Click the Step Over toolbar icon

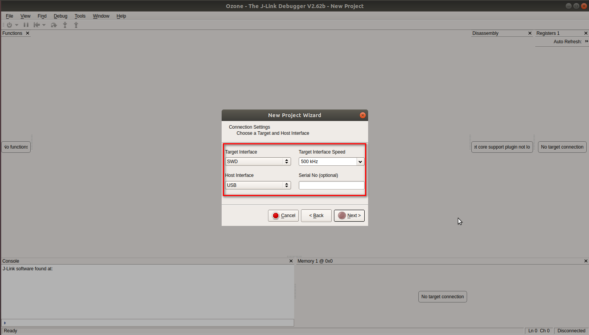[x=54, y=25]
